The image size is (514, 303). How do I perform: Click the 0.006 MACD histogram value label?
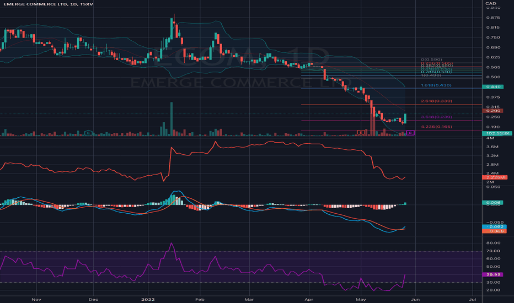tap(492, 202)
